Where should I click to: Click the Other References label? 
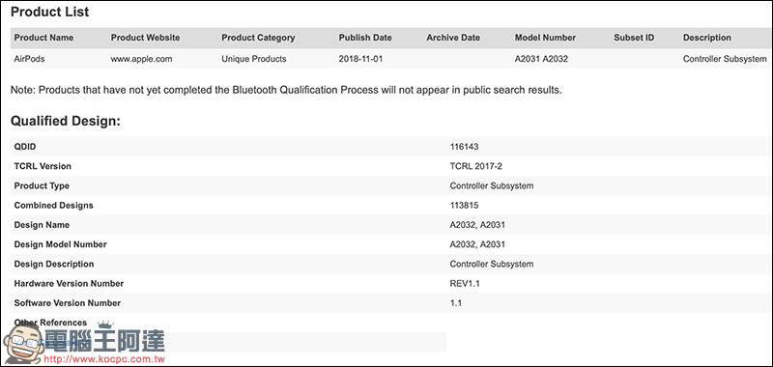50,323
